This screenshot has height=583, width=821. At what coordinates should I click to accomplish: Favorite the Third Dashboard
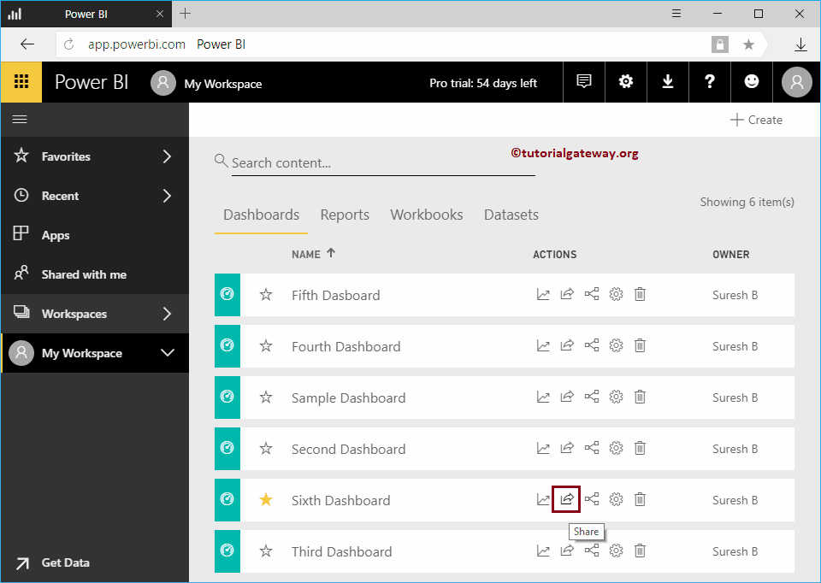265,550
